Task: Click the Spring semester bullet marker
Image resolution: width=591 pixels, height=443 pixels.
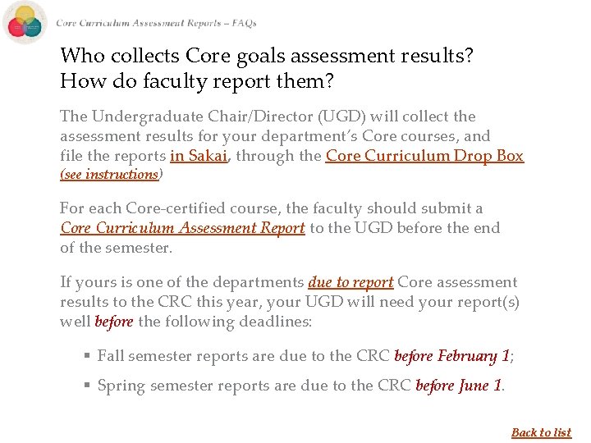Action: [86, 386]
